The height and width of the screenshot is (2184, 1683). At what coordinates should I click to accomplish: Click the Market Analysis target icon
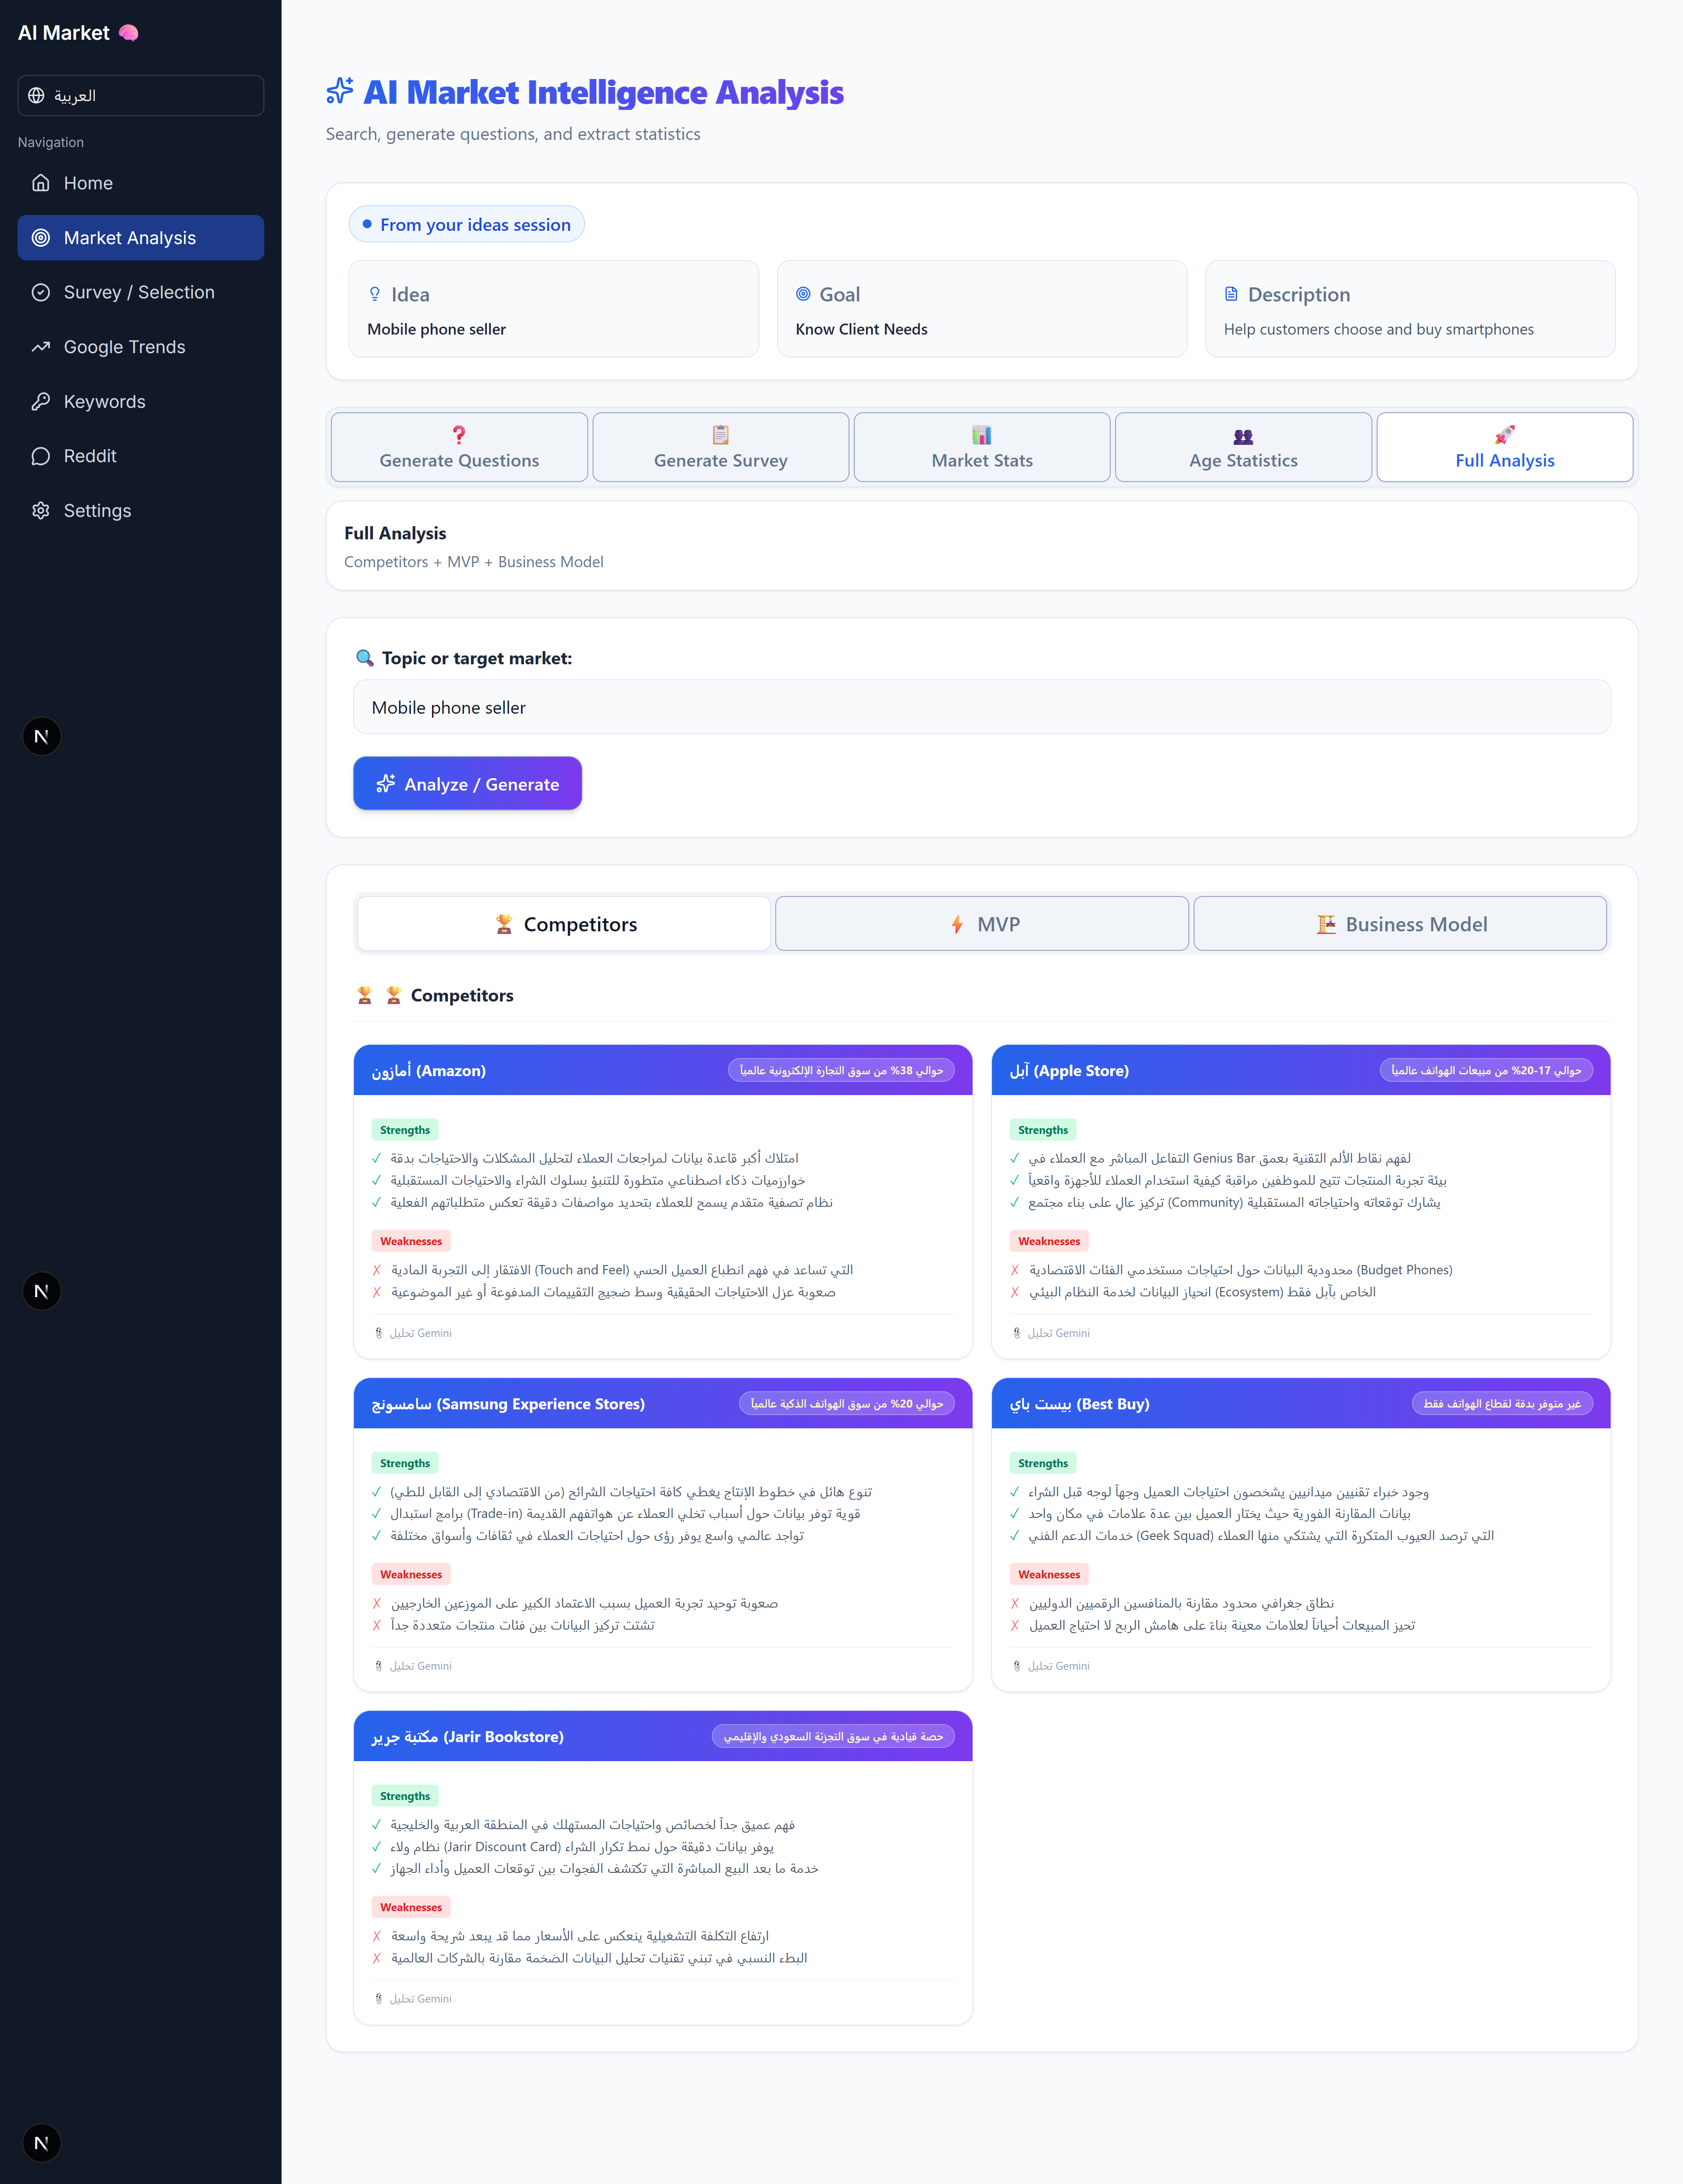coord(41,238)
